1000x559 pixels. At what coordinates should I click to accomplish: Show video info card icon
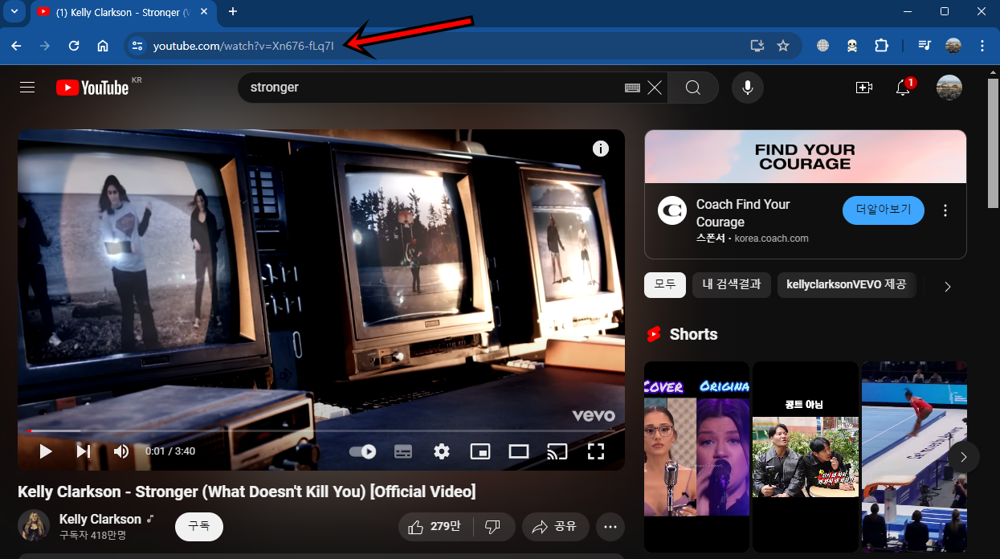point(601,149)
